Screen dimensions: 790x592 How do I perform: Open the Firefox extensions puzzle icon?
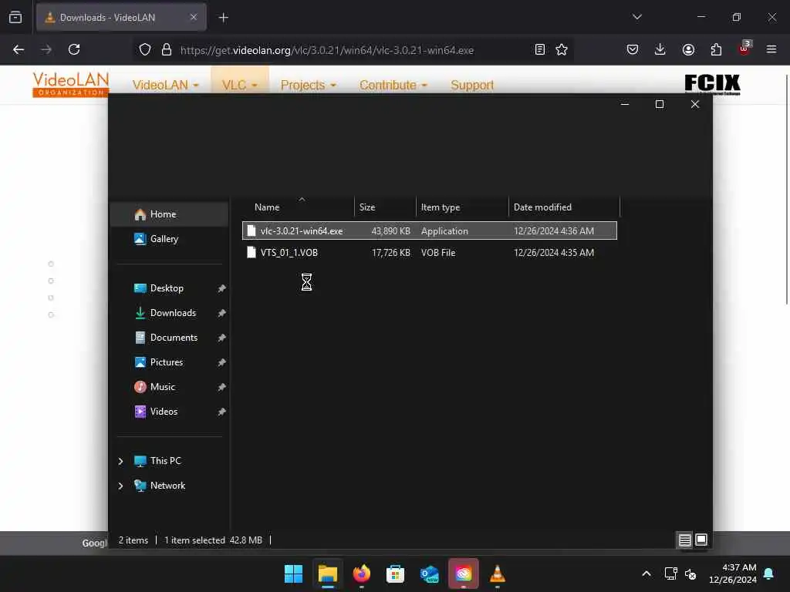pyautogui.click(x=716, y=49)
